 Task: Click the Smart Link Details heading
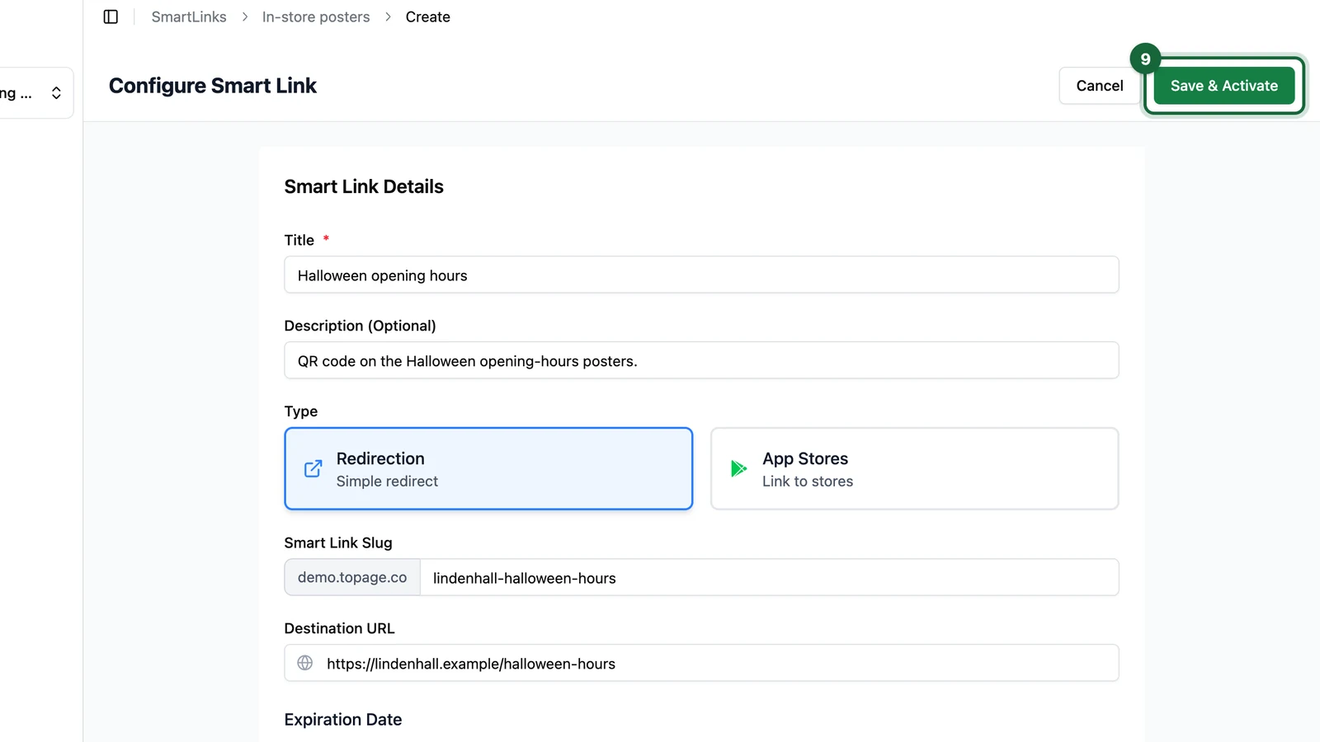(364, 186)
